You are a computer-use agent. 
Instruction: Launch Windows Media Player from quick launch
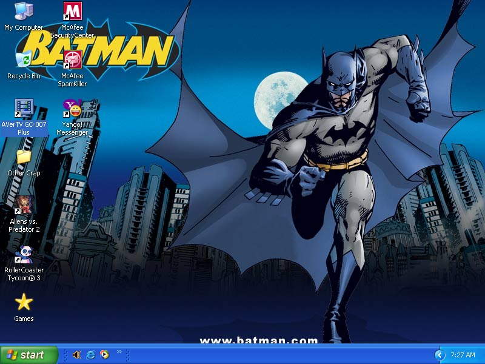(104, 354)
